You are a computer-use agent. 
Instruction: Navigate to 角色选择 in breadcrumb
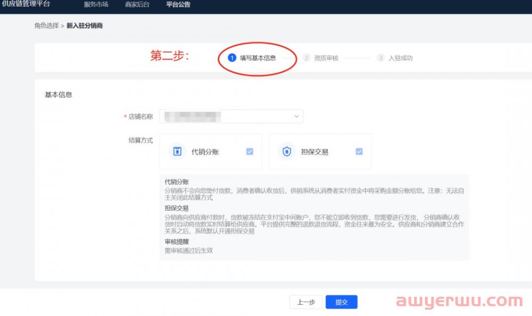[46, 26]
